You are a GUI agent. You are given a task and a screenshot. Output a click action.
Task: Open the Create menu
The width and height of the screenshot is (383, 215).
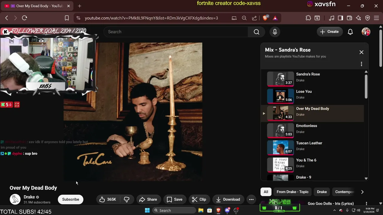tap(329, 32)
